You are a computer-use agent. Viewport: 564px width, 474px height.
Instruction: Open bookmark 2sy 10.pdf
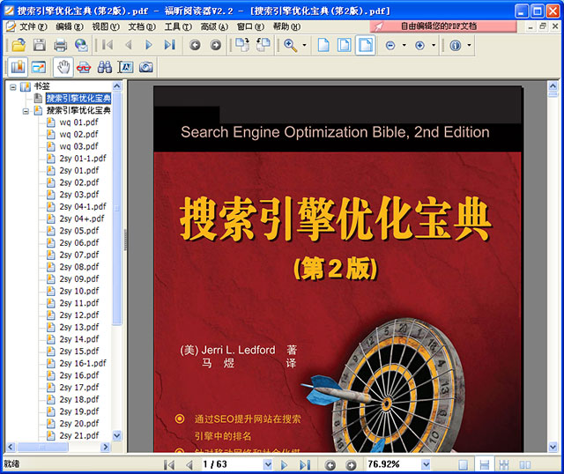[78, 291]
